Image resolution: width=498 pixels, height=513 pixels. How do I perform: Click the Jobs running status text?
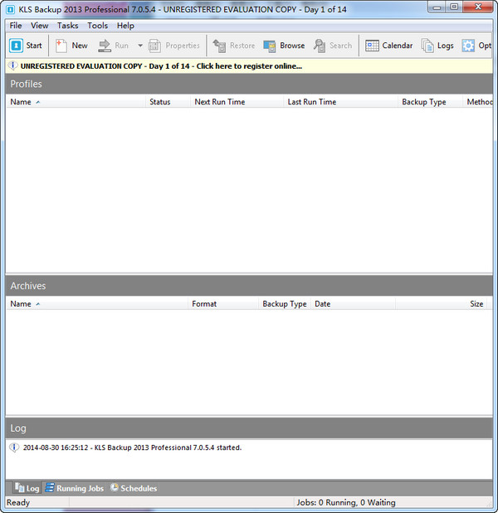(x=346, y=502)
